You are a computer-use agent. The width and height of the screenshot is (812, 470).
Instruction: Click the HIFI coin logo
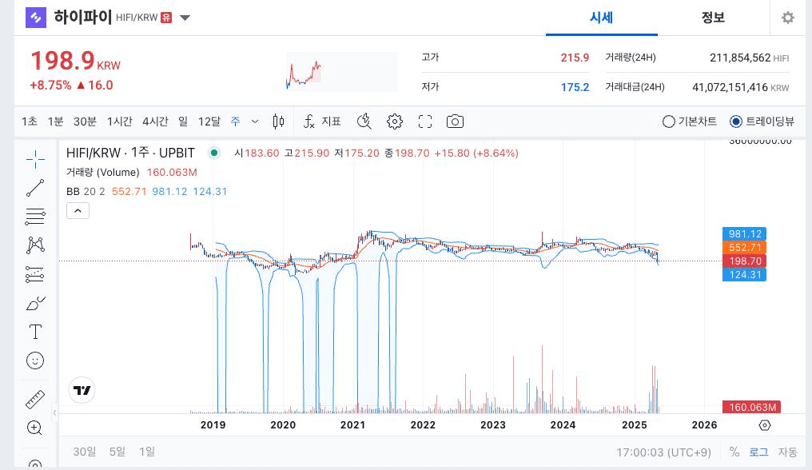[36, 18]
